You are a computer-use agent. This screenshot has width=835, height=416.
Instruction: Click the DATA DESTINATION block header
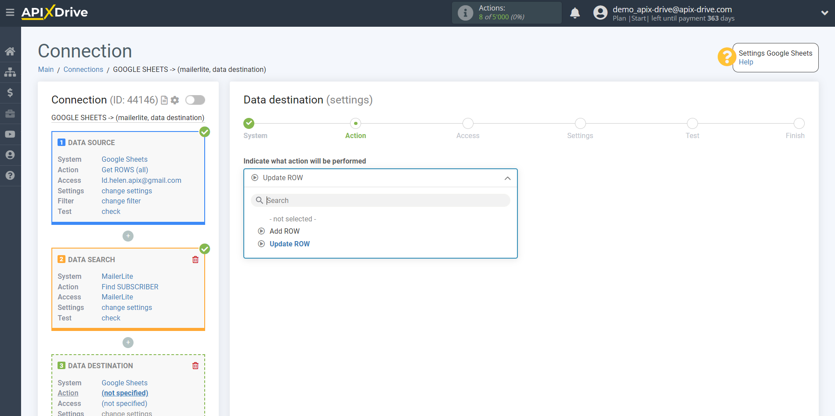[101, 366]
